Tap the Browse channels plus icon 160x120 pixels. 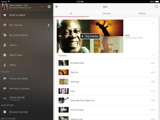click(5, 112)
